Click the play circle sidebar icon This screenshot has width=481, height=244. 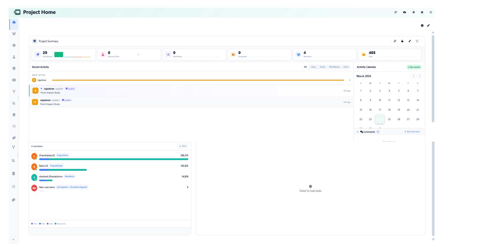[14, 45]
